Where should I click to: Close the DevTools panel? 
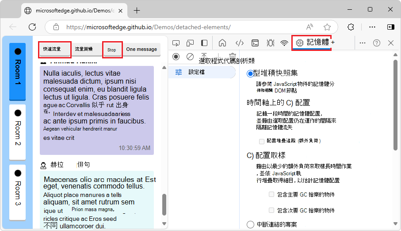click(391, 43)
